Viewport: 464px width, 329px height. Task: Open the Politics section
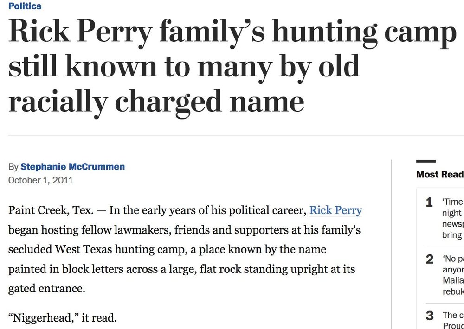point(25,6)
